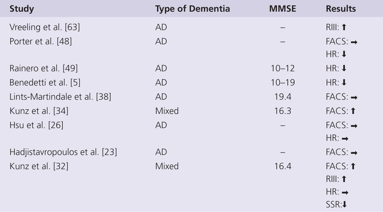Select the Study column header
This screenshot has width=383, height=212.
(22, 9)
